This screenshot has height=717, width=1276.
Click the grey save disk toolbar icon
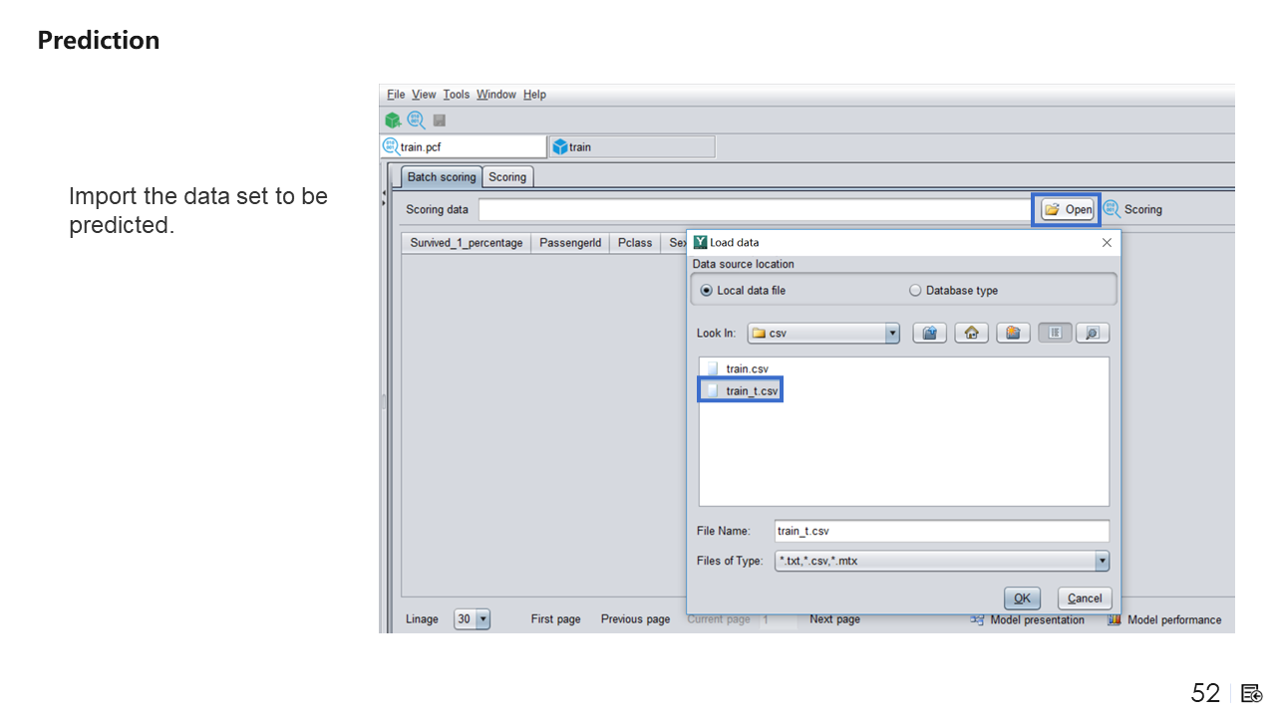coord(439,120)
